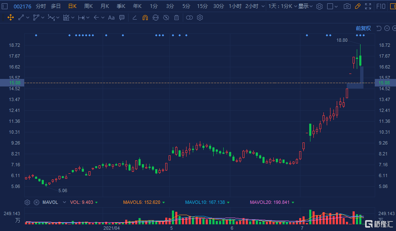
Task: Add a comment bubble annotation
Action: click(122, 18)
